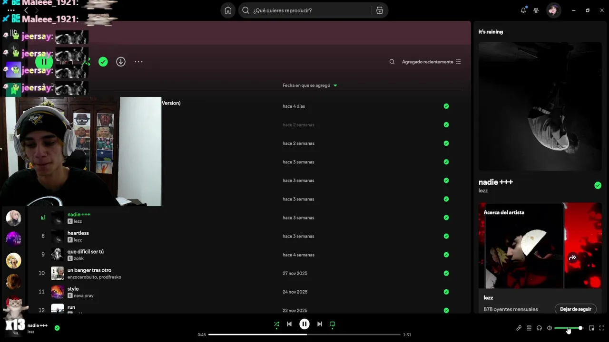The height and width of the screenshot is (342, 609).
Task: Click Dejar de seguir button
Action: click(575, 309)
